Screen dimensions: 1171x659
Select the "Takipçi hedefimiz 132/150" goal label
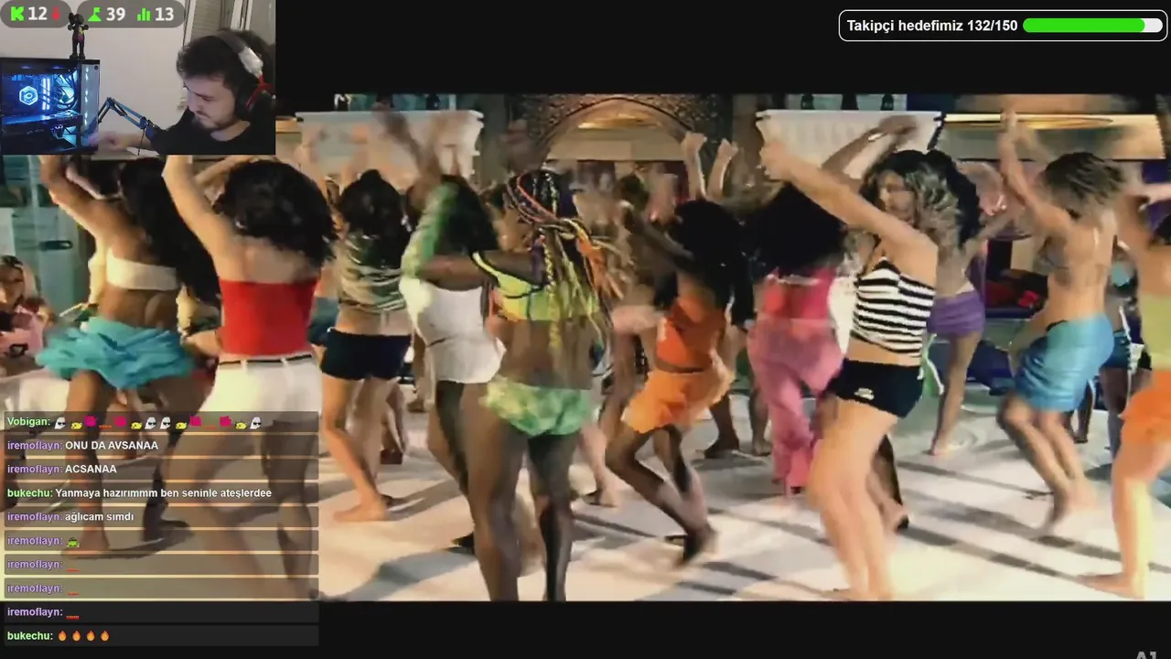click(x=931, y=26)
